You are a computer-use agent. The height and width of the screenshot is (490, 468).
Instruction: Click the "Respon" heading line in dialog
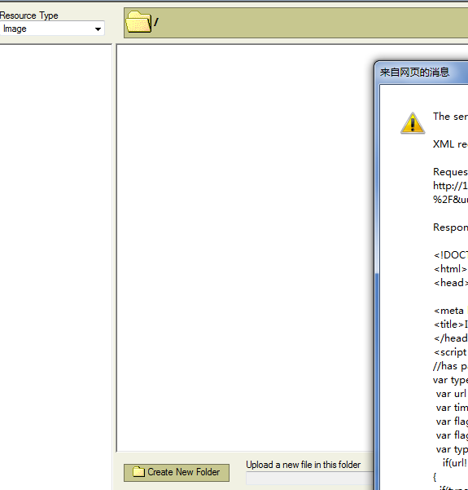pos(450,227)
